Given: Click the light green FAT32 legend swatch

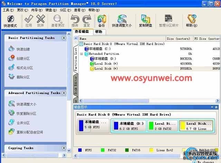Looking at the screenshot, I should (103, 150).
